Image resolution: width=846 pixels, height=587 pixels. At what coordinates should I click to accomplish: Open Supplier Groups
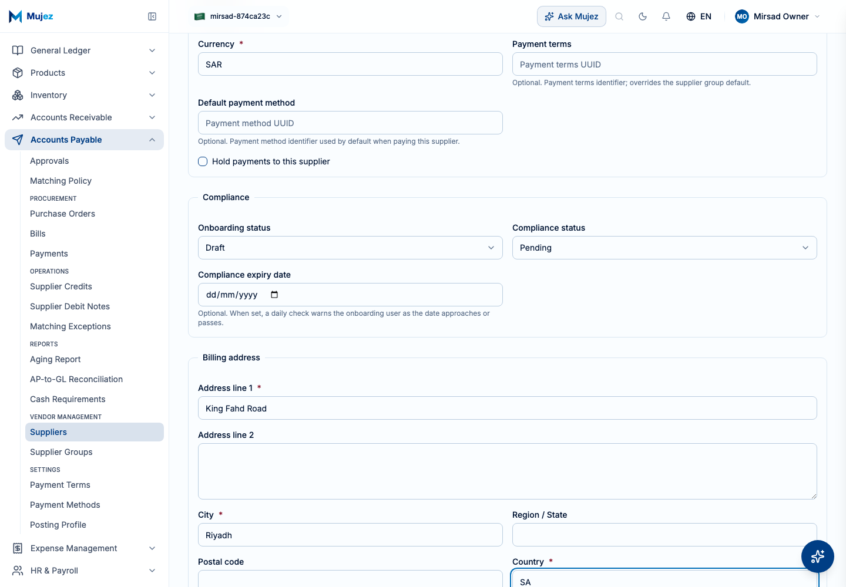click(95, 452)
